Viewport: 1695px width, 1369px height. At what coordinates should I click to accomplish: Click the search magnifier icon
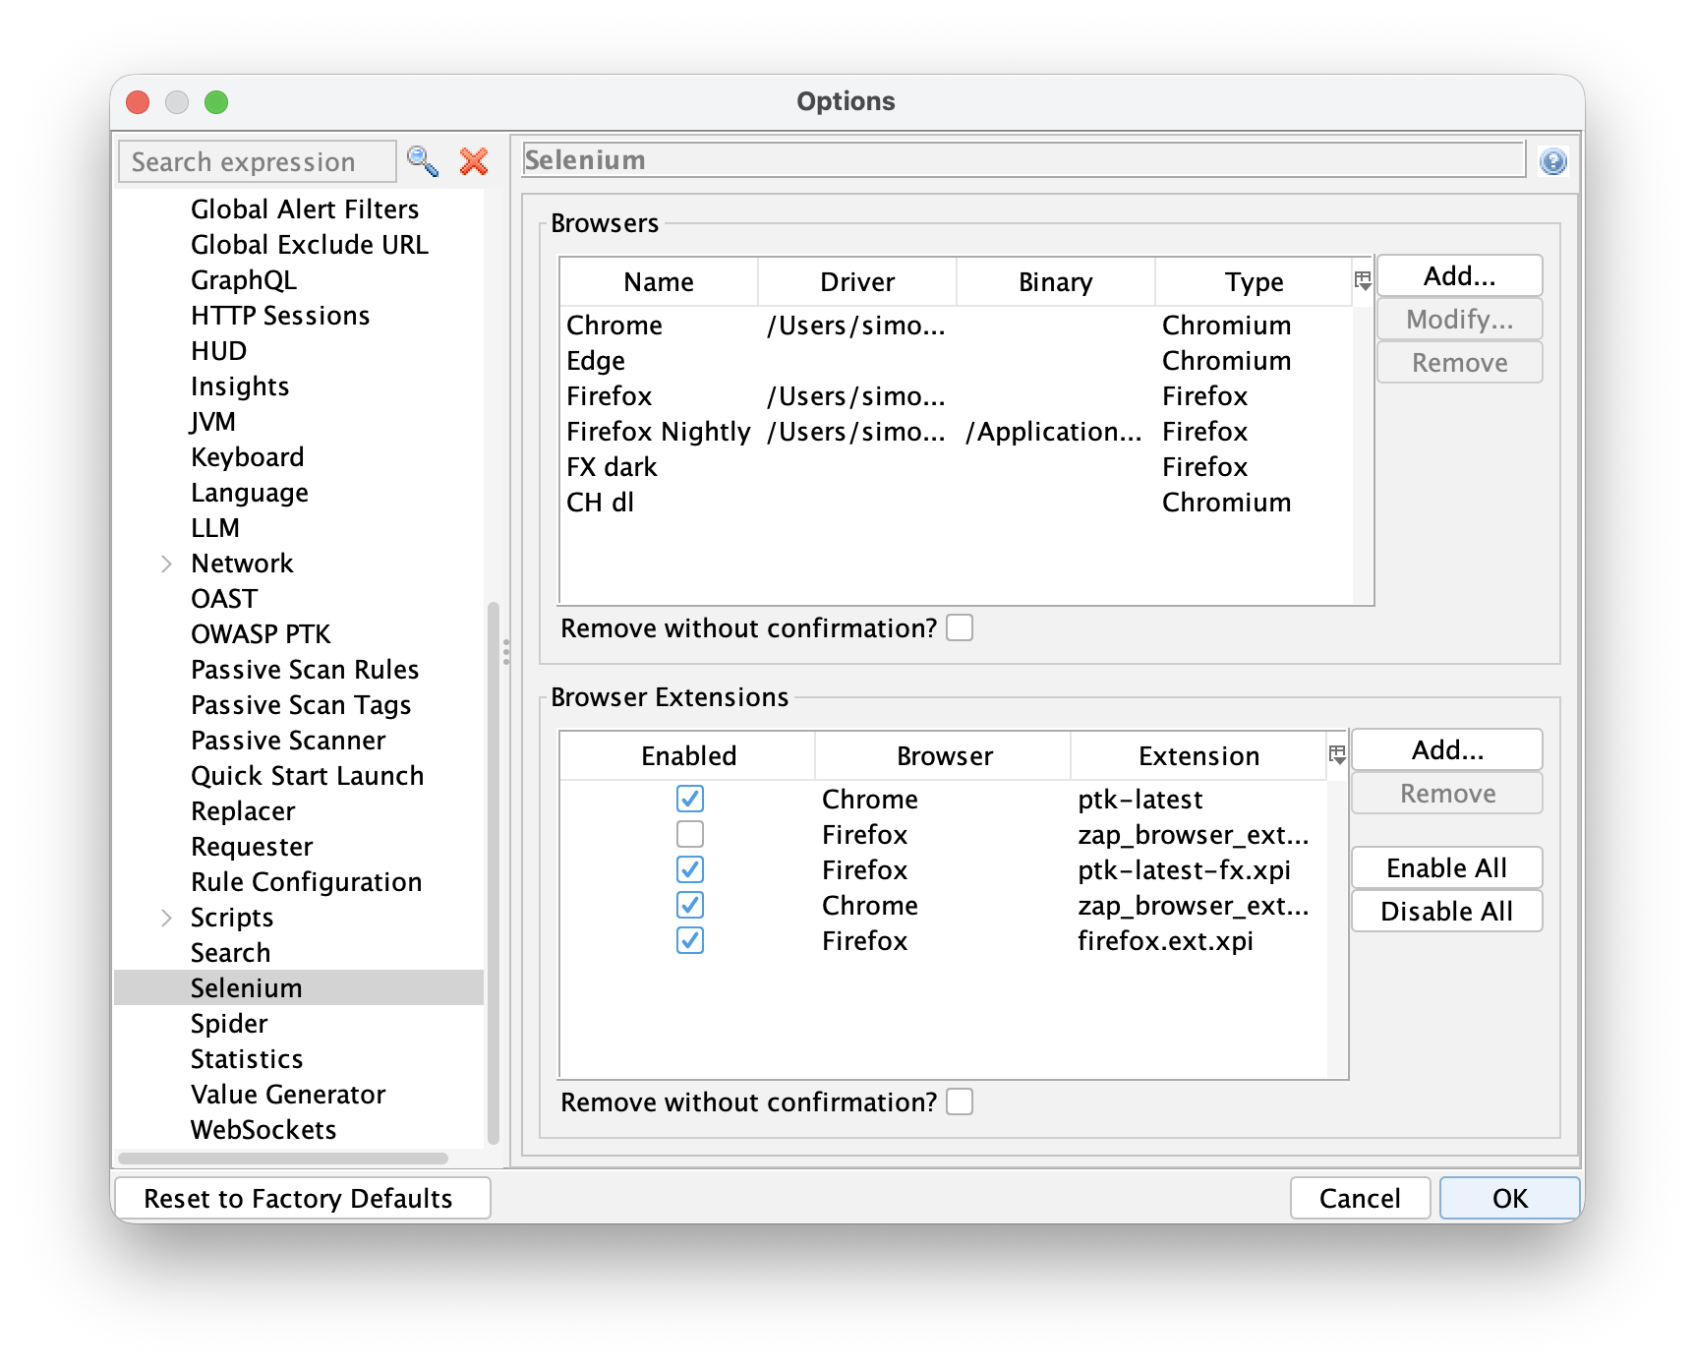423,160
